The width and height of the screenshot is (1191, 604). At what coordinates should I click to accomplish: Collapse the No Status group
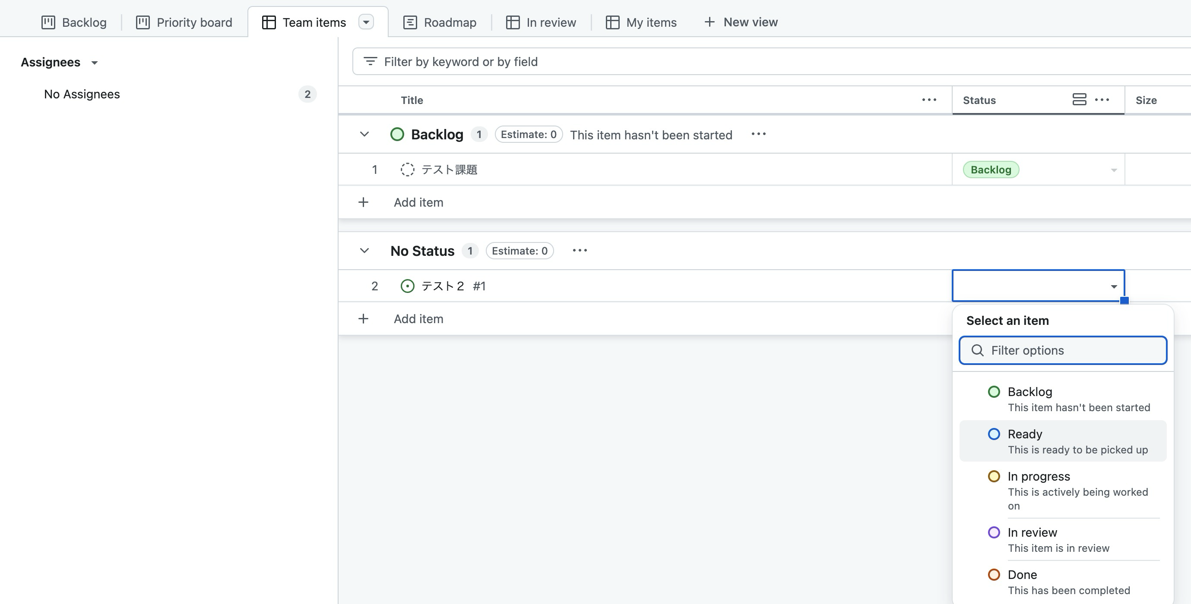click(x=364, y=251)
